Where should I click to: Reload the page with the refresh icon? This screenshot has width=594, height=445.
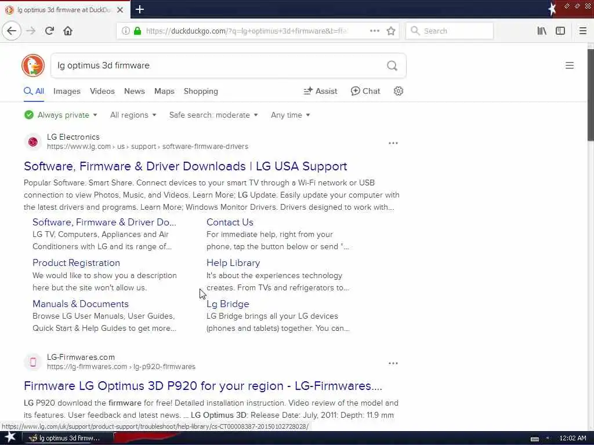click(50, 31)
